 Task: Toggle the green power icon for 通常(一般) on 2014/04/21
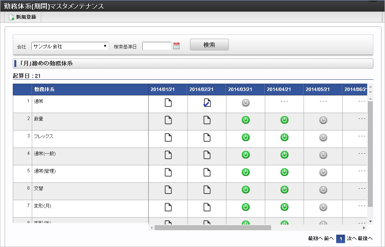tap(284, 155)
